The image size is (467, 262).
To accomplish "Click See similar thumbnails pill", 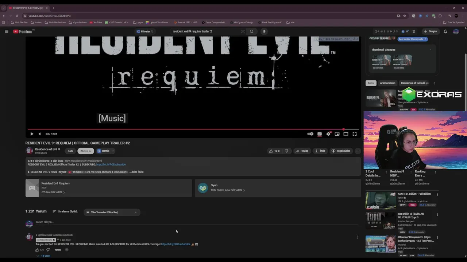I will coord(412,39).
